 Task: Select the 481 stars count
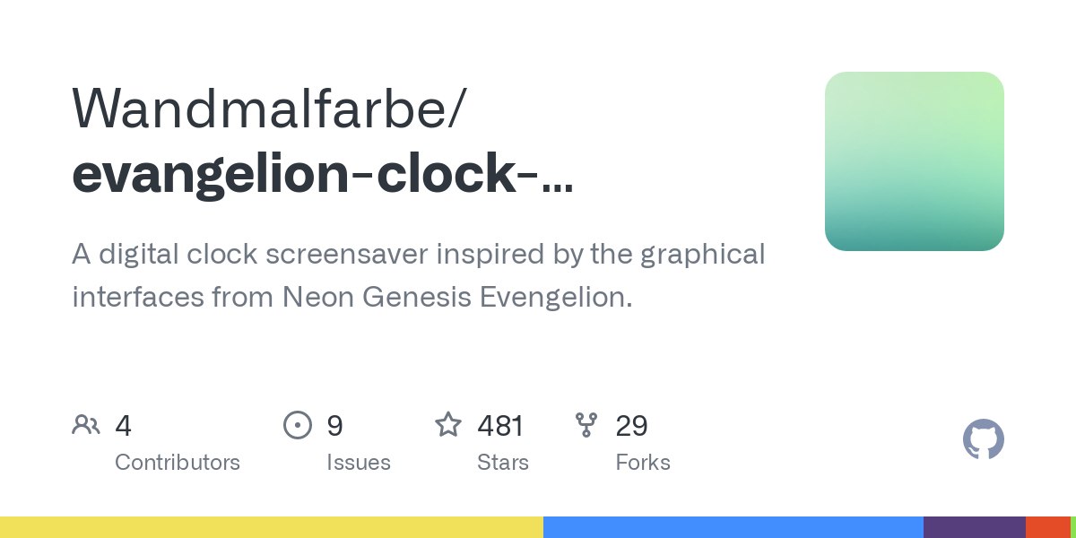[500, 425]
